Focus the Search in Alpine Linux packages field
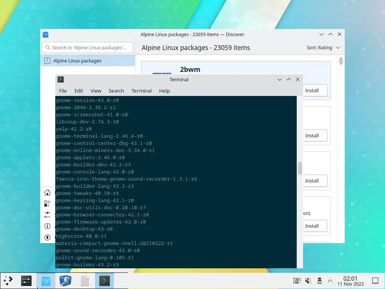 tap(88, 47)
